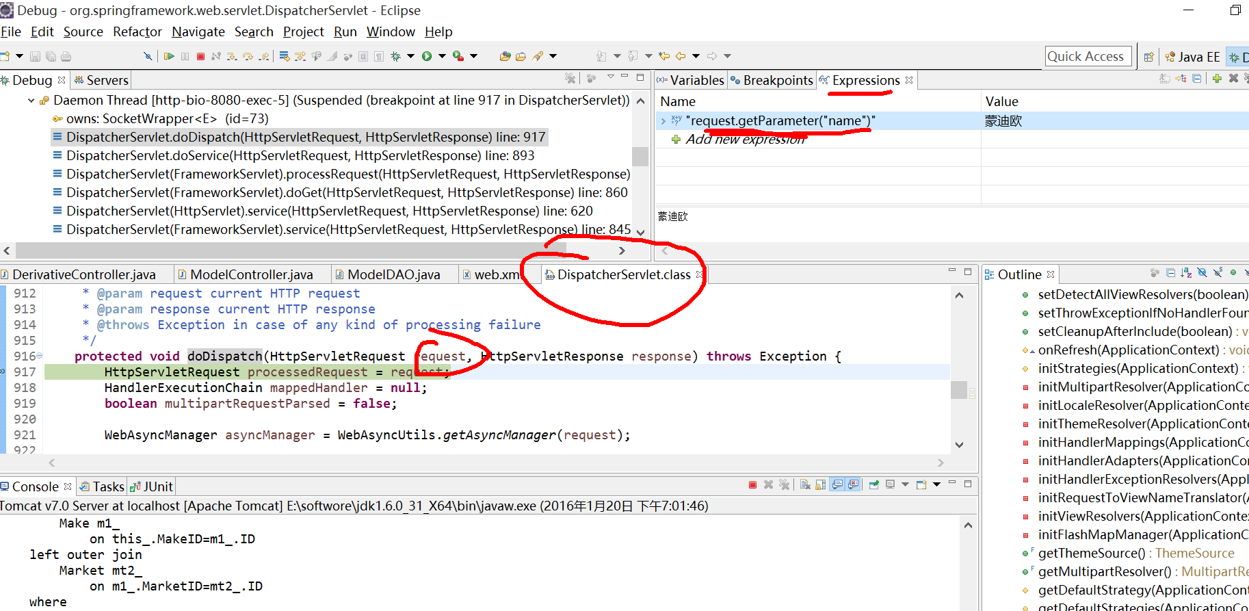
Task: Toggle Show Console When Standard Error Changes
Action: coord(852,484)
